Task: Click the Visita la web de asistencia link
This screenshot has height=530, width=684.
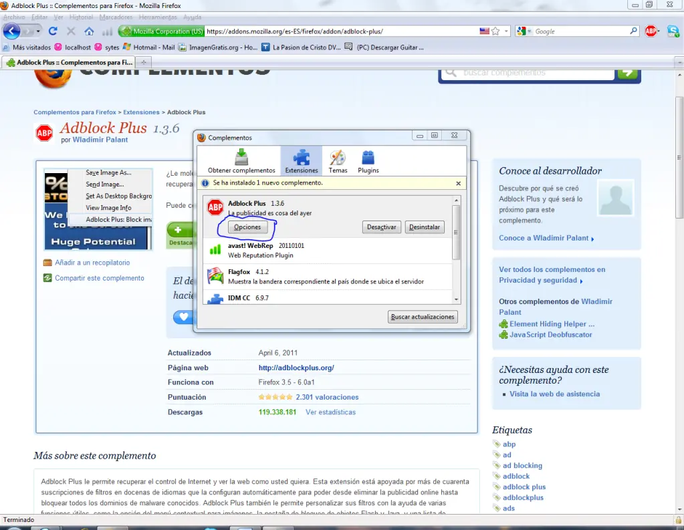Action: pyautogui.click(x=554, y=394)
